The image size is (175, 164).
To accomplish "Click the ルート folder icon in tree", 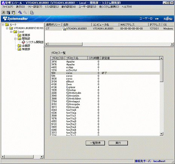I will [x=7, y=25].
